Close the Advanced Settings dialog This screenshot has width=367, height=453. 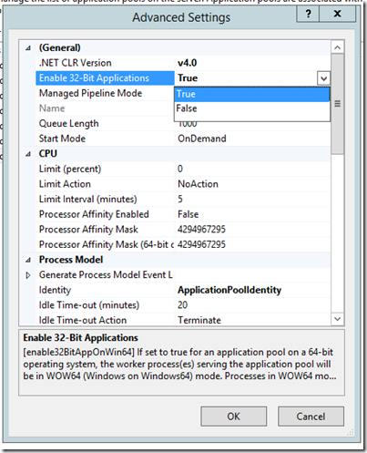pos(337,14)
